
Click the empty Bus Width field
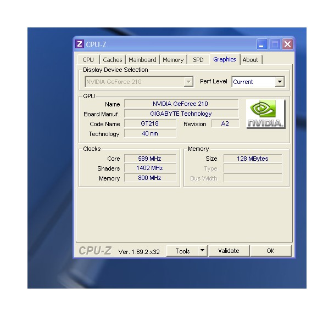point(253,178)
